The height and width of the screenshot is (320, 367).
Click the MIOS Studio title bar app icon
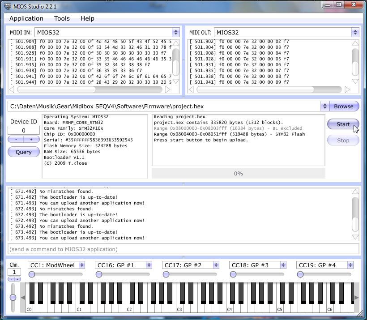tap(8, 6)
